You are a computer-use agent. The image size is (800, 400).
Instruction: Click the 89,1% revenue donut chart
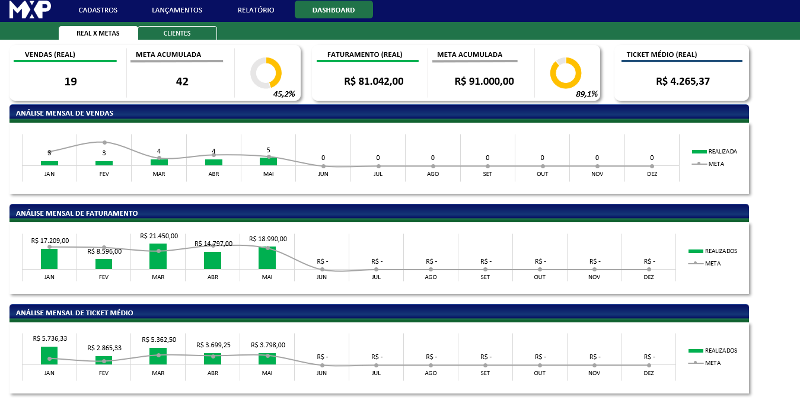(565, 73)
